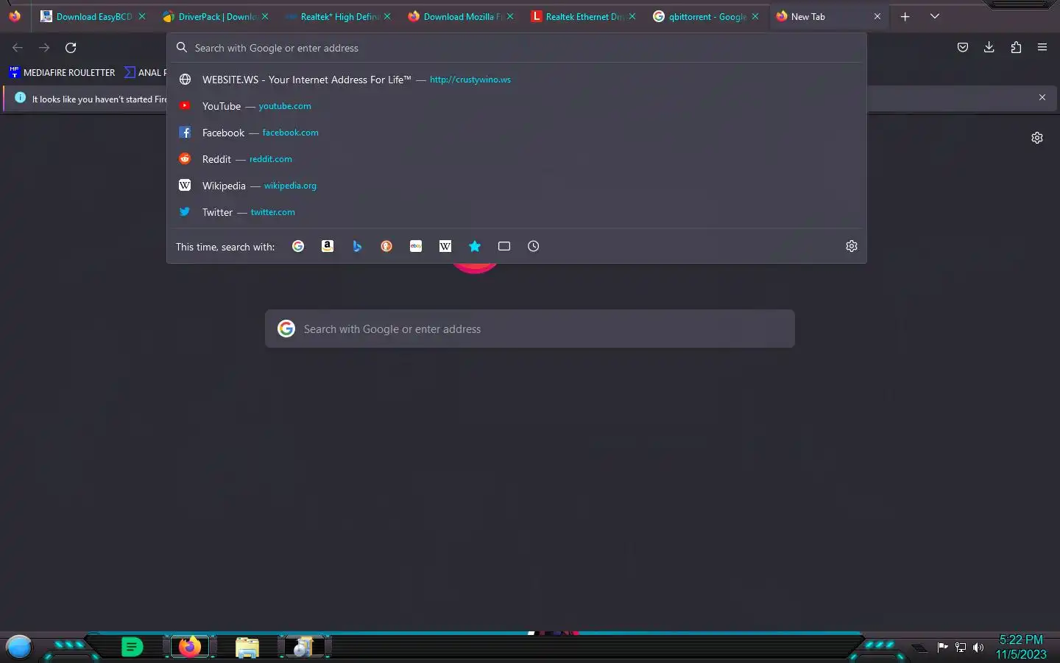Open Wikipedia suggestion

(517, 186)
